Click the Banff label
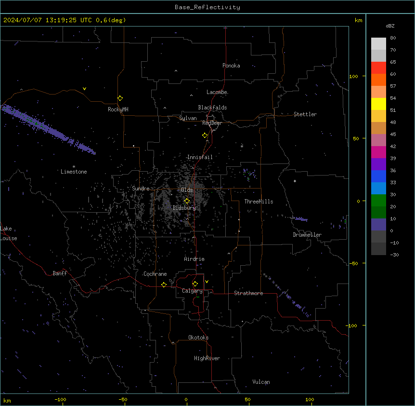This screenshot has width=415, height=406. [x=60, y=273]
